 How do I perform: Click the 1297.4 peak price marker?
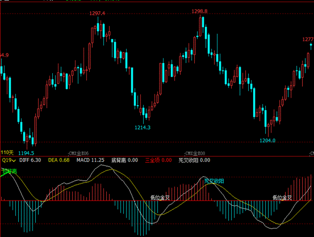pos(97,14)
